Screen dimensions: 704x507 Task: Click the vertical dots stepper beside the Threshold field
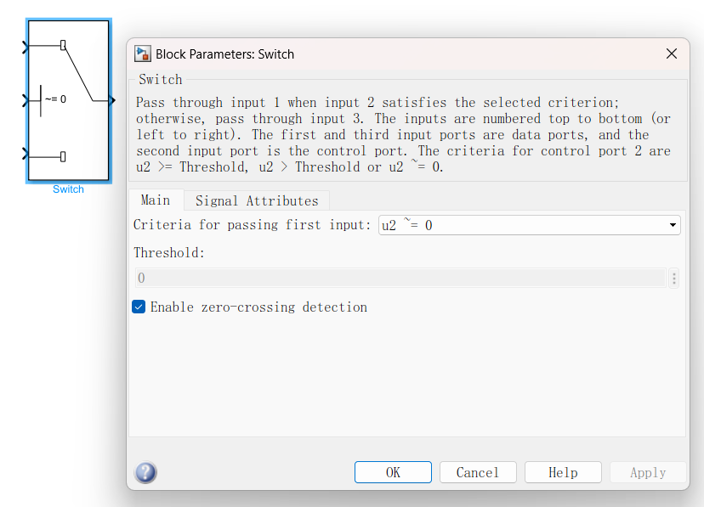pyautogui.click(x=673, y=278)
